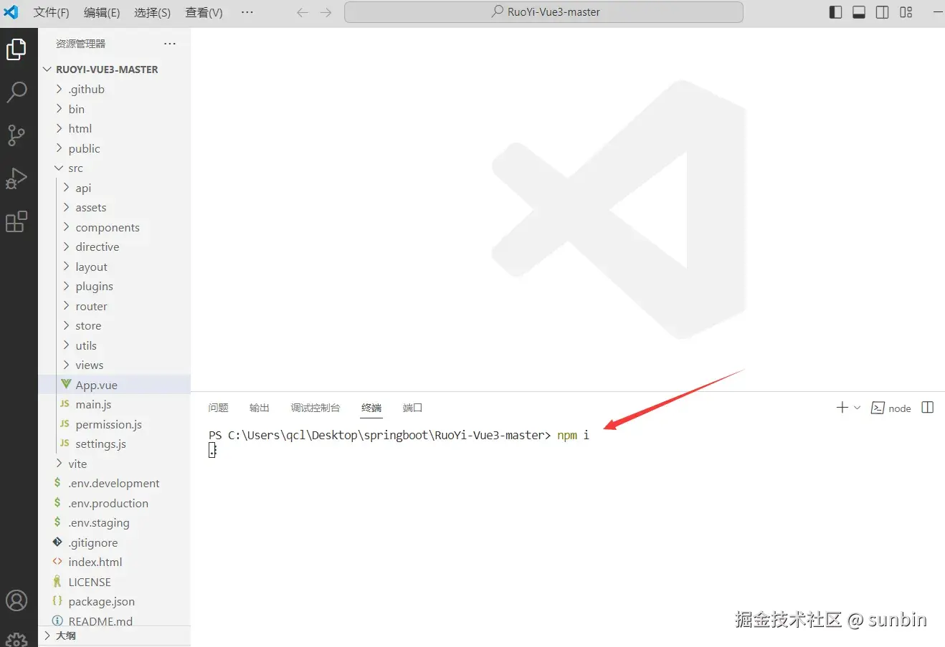945x647 pixels.
Task: Toggle the bottom panel layout icon
Action: tap(859, 12)
